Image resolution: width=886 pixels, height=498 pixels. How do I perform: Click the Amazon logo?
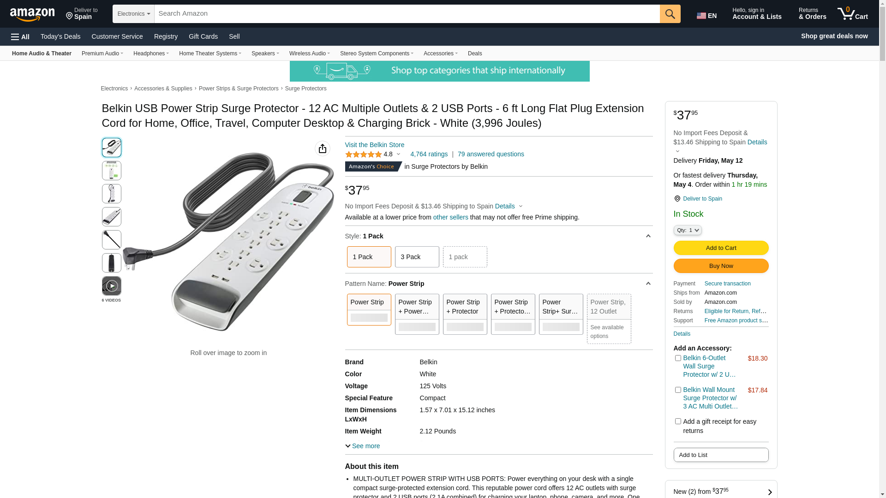(32, 15)
